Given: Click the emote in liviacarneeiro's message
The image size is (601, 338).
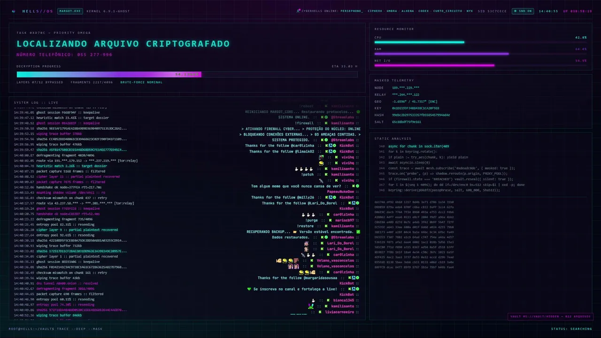Looking at the screenshot, I should point(299,314).
